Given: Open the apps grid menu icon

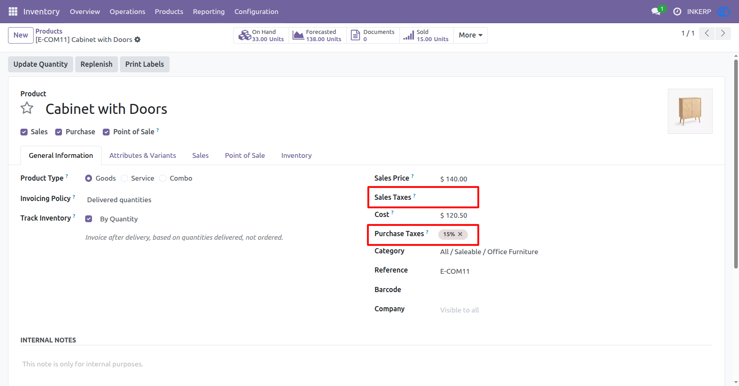Looking at the screenshot, I should 13,12.
